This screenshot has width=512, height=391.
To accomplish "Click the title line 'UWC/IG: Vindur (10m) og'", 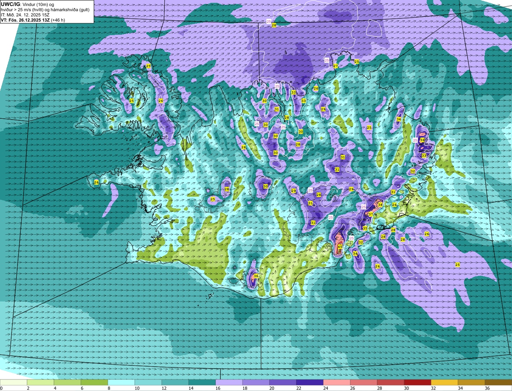I will [28, 4].
